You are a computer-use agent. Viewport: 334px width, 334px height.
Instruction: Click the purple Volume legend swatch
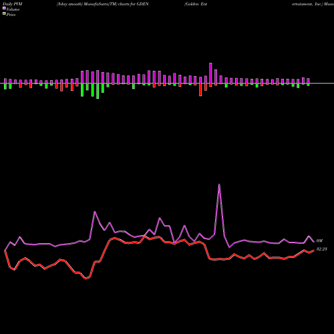(x=4, y=9)
